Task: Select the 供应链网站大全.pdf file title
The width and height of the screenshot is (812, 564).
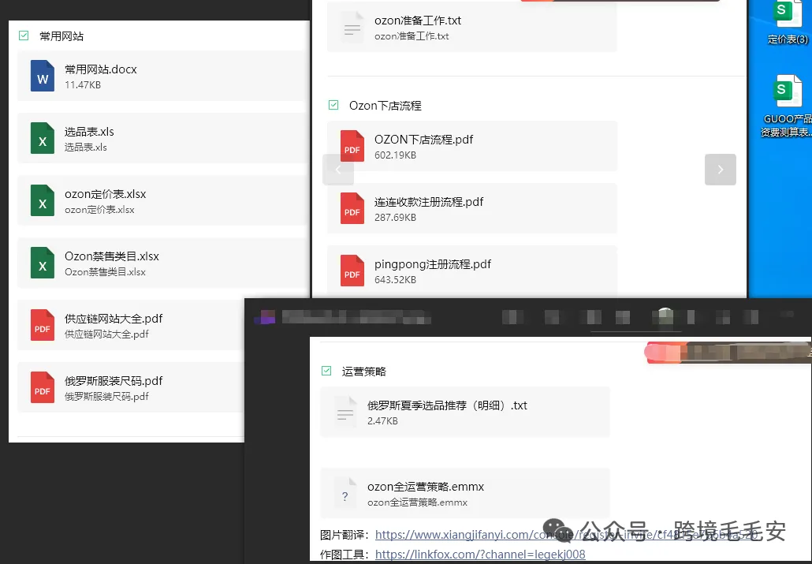Action: (114, 319)
